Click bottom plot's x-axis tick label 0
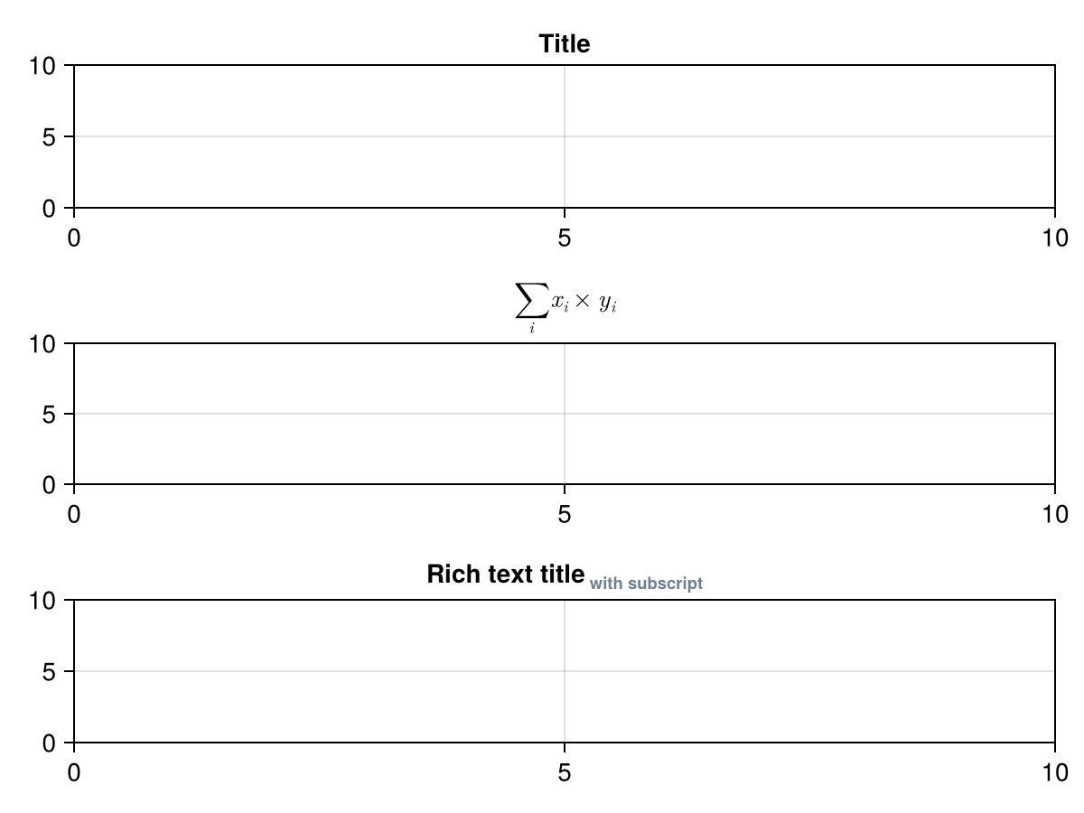The height and width of the screenshot is (813, 1084). point(74,772)
